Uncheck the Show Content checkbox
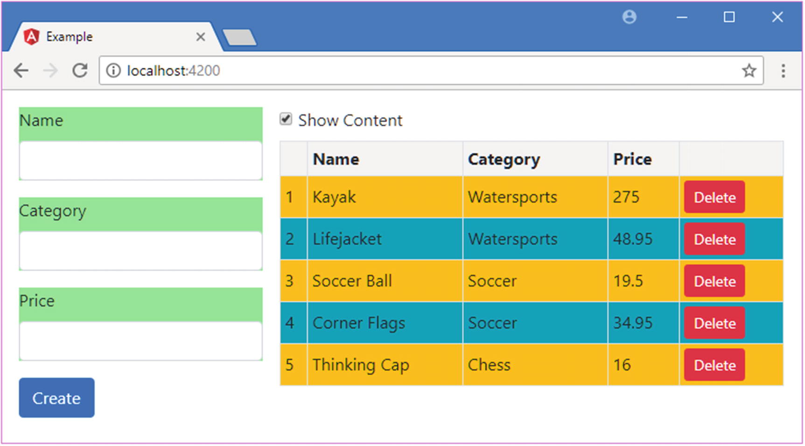Screen dimensions: 805x446 (x=286, y=119)
